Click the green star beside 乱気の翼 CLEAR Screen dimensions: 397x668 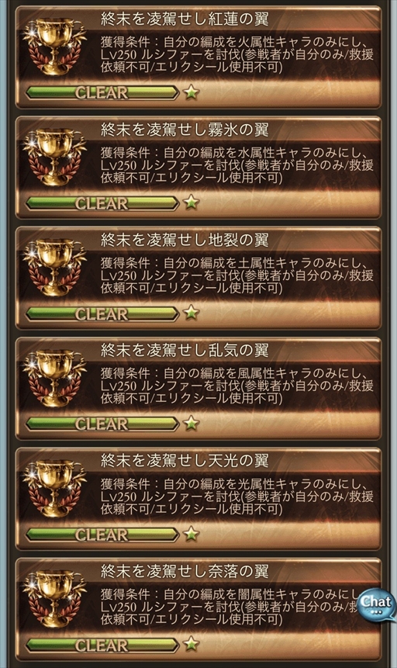pyautogui.click(x=192, y=424)
